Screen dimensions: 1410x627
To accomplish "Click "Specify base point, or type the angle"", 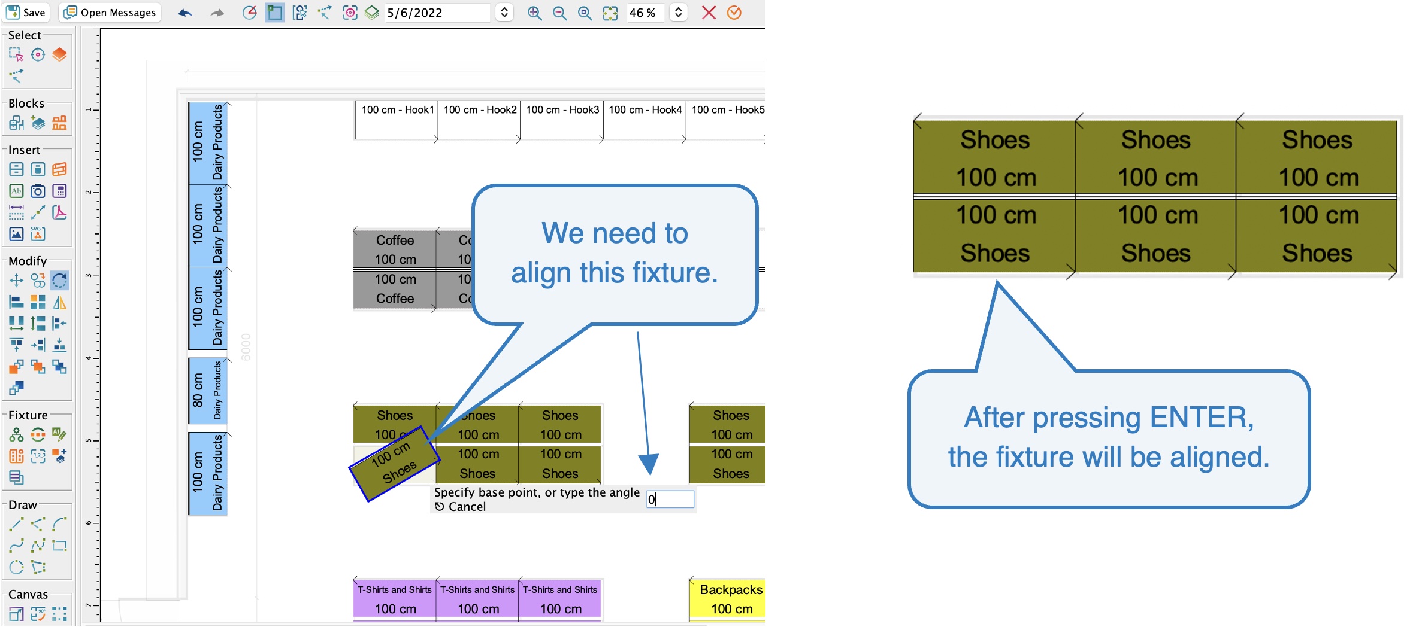I will point(537,492).
